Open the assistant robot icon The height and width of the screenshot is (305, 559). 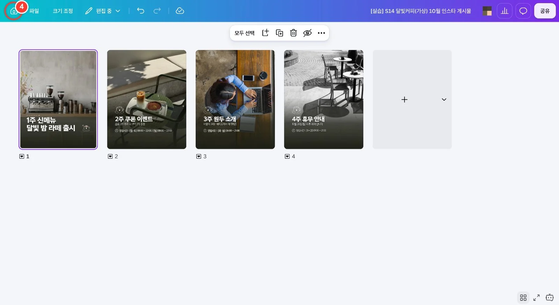[550, 298]
